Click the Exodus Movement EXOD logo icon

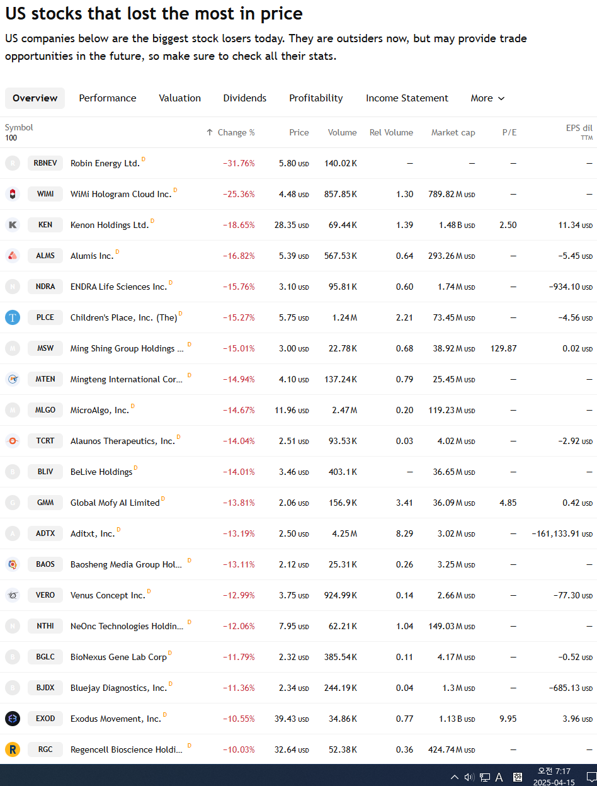[13, 719]
